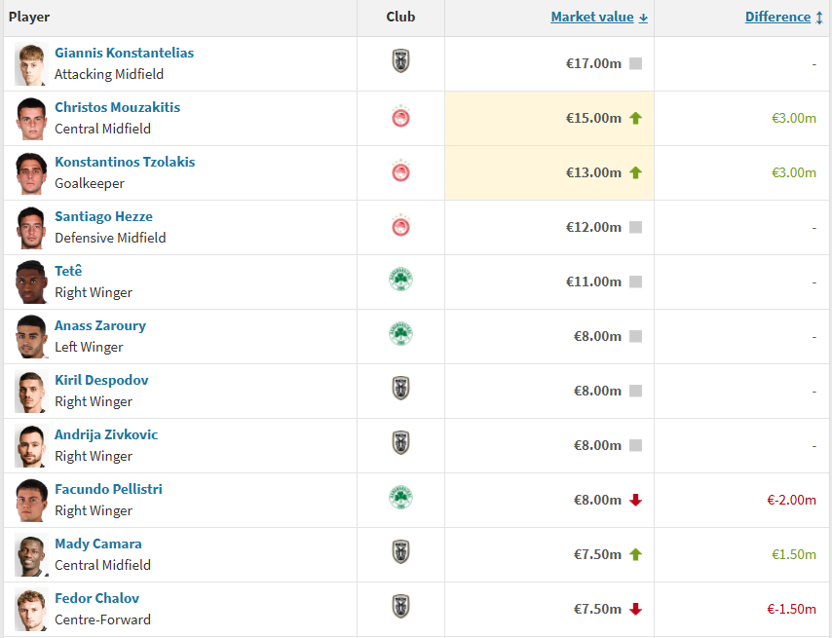Image resolution: width=832 pixels, height=638 pixels.
Task: Click Mady Camara portrait photo
Action: pos(31,555)
